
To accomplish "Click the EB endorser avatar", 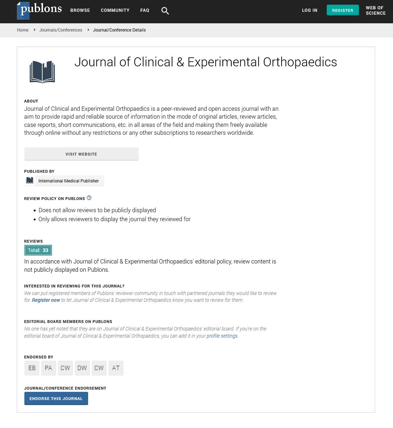I will (32, 368).
